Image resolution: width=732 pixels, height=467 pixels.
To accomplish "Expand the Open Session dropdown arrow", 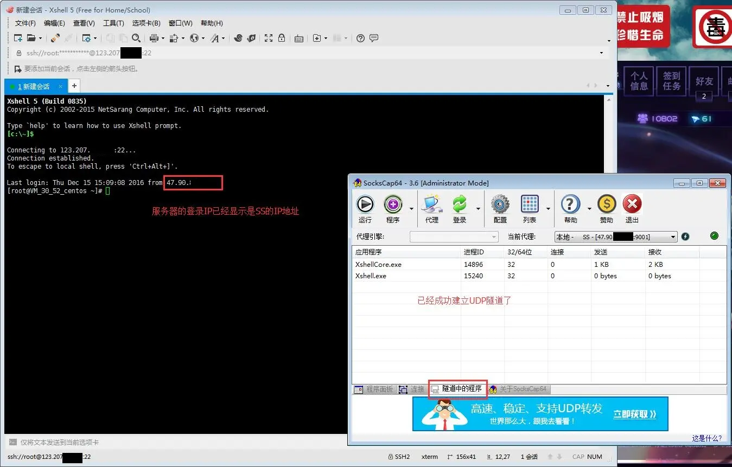I will (41, 38).
